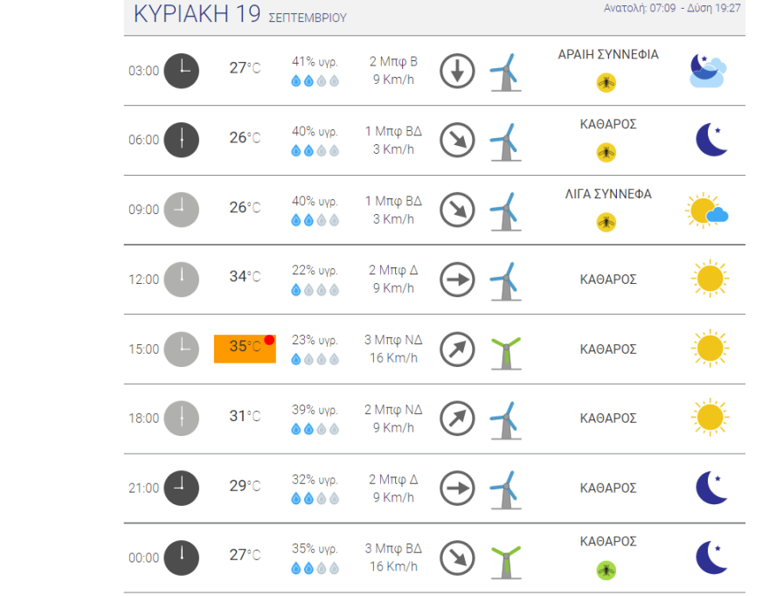Click the 3 Μπφ ΝΔ wind reading at 15:00
Screen dimensions: 769x596
pos(393,339)
